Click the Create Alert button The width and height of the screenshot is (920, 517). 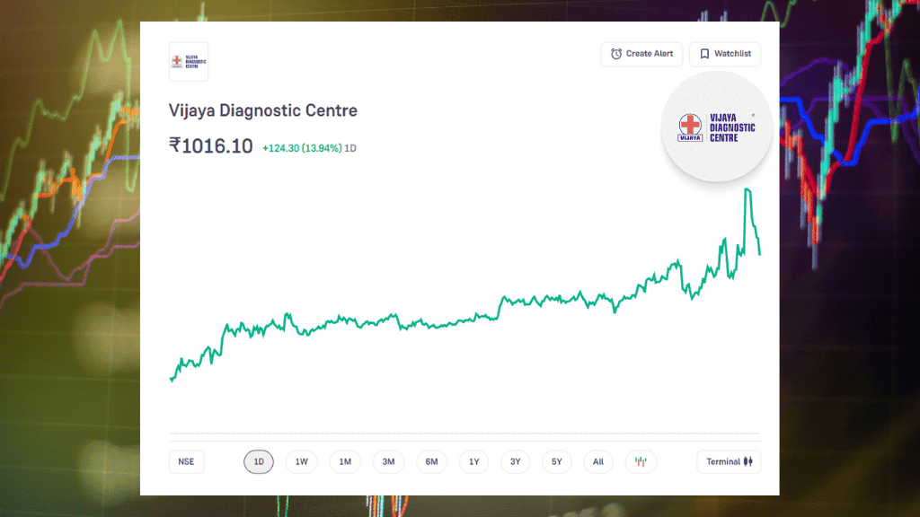(x=641, y=54)
